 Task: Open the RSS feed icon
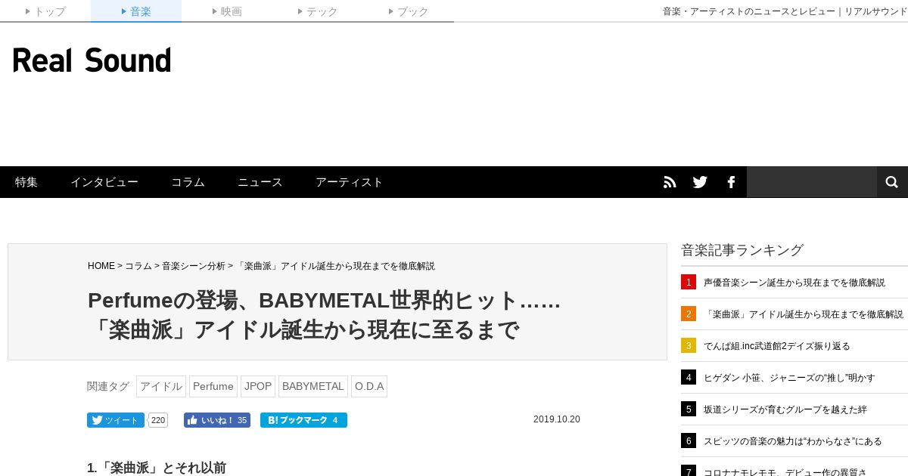click(670, 182)
